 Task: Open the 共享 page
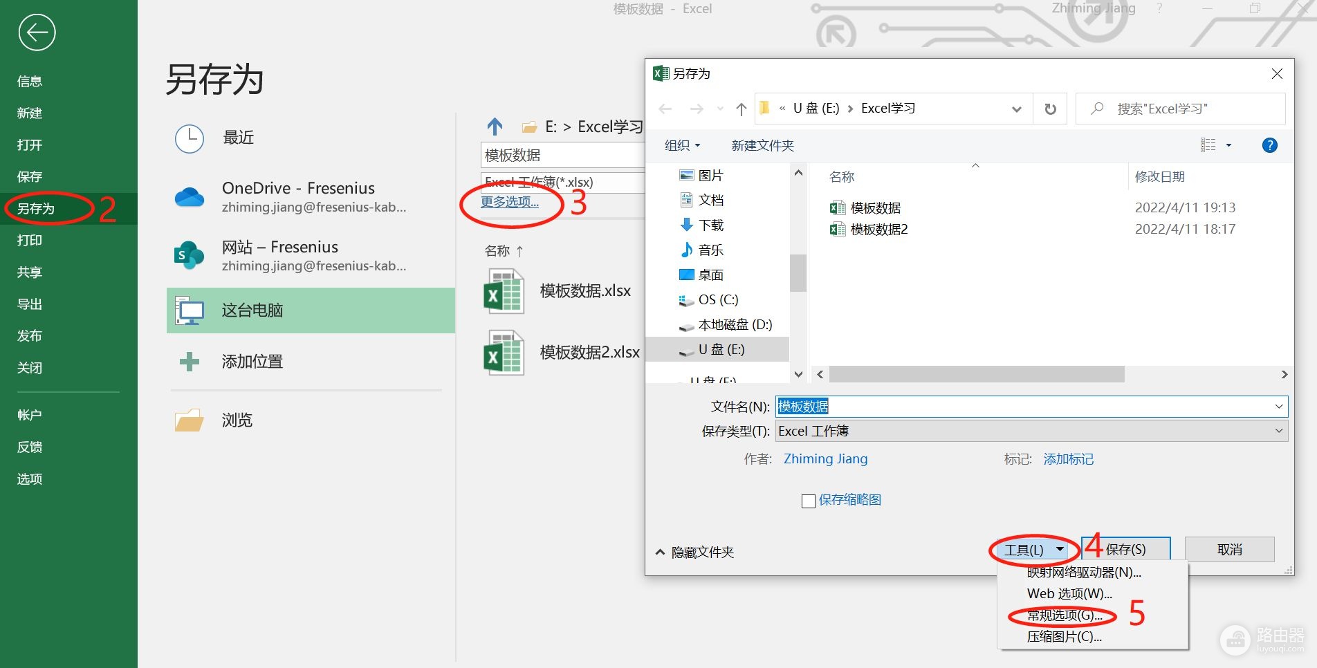(x=30, y=272)
